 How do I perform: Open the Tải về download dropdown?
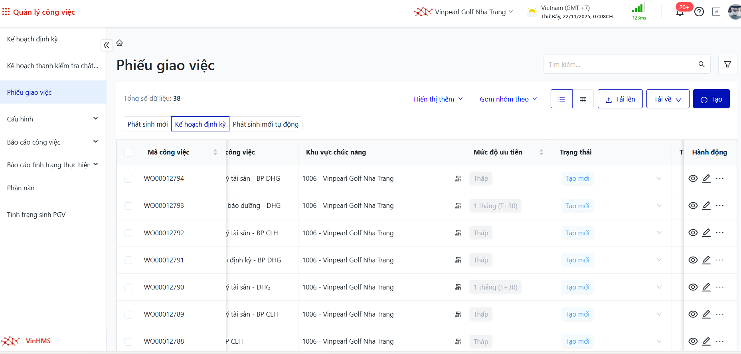click(668, 99)
